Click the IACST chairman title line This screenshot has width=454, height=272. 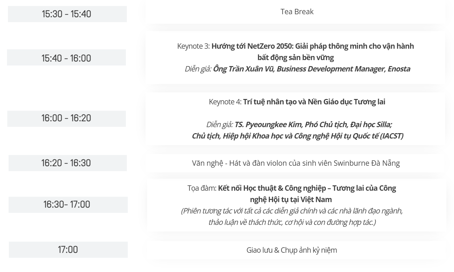[x=297, y=136]
